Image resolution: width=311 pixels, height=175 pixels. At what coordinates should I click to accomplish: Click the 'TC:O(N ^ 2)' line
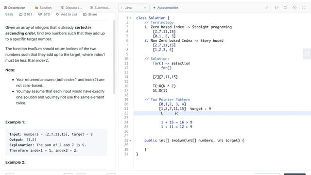pyautogui.click(x=164, y=86)
